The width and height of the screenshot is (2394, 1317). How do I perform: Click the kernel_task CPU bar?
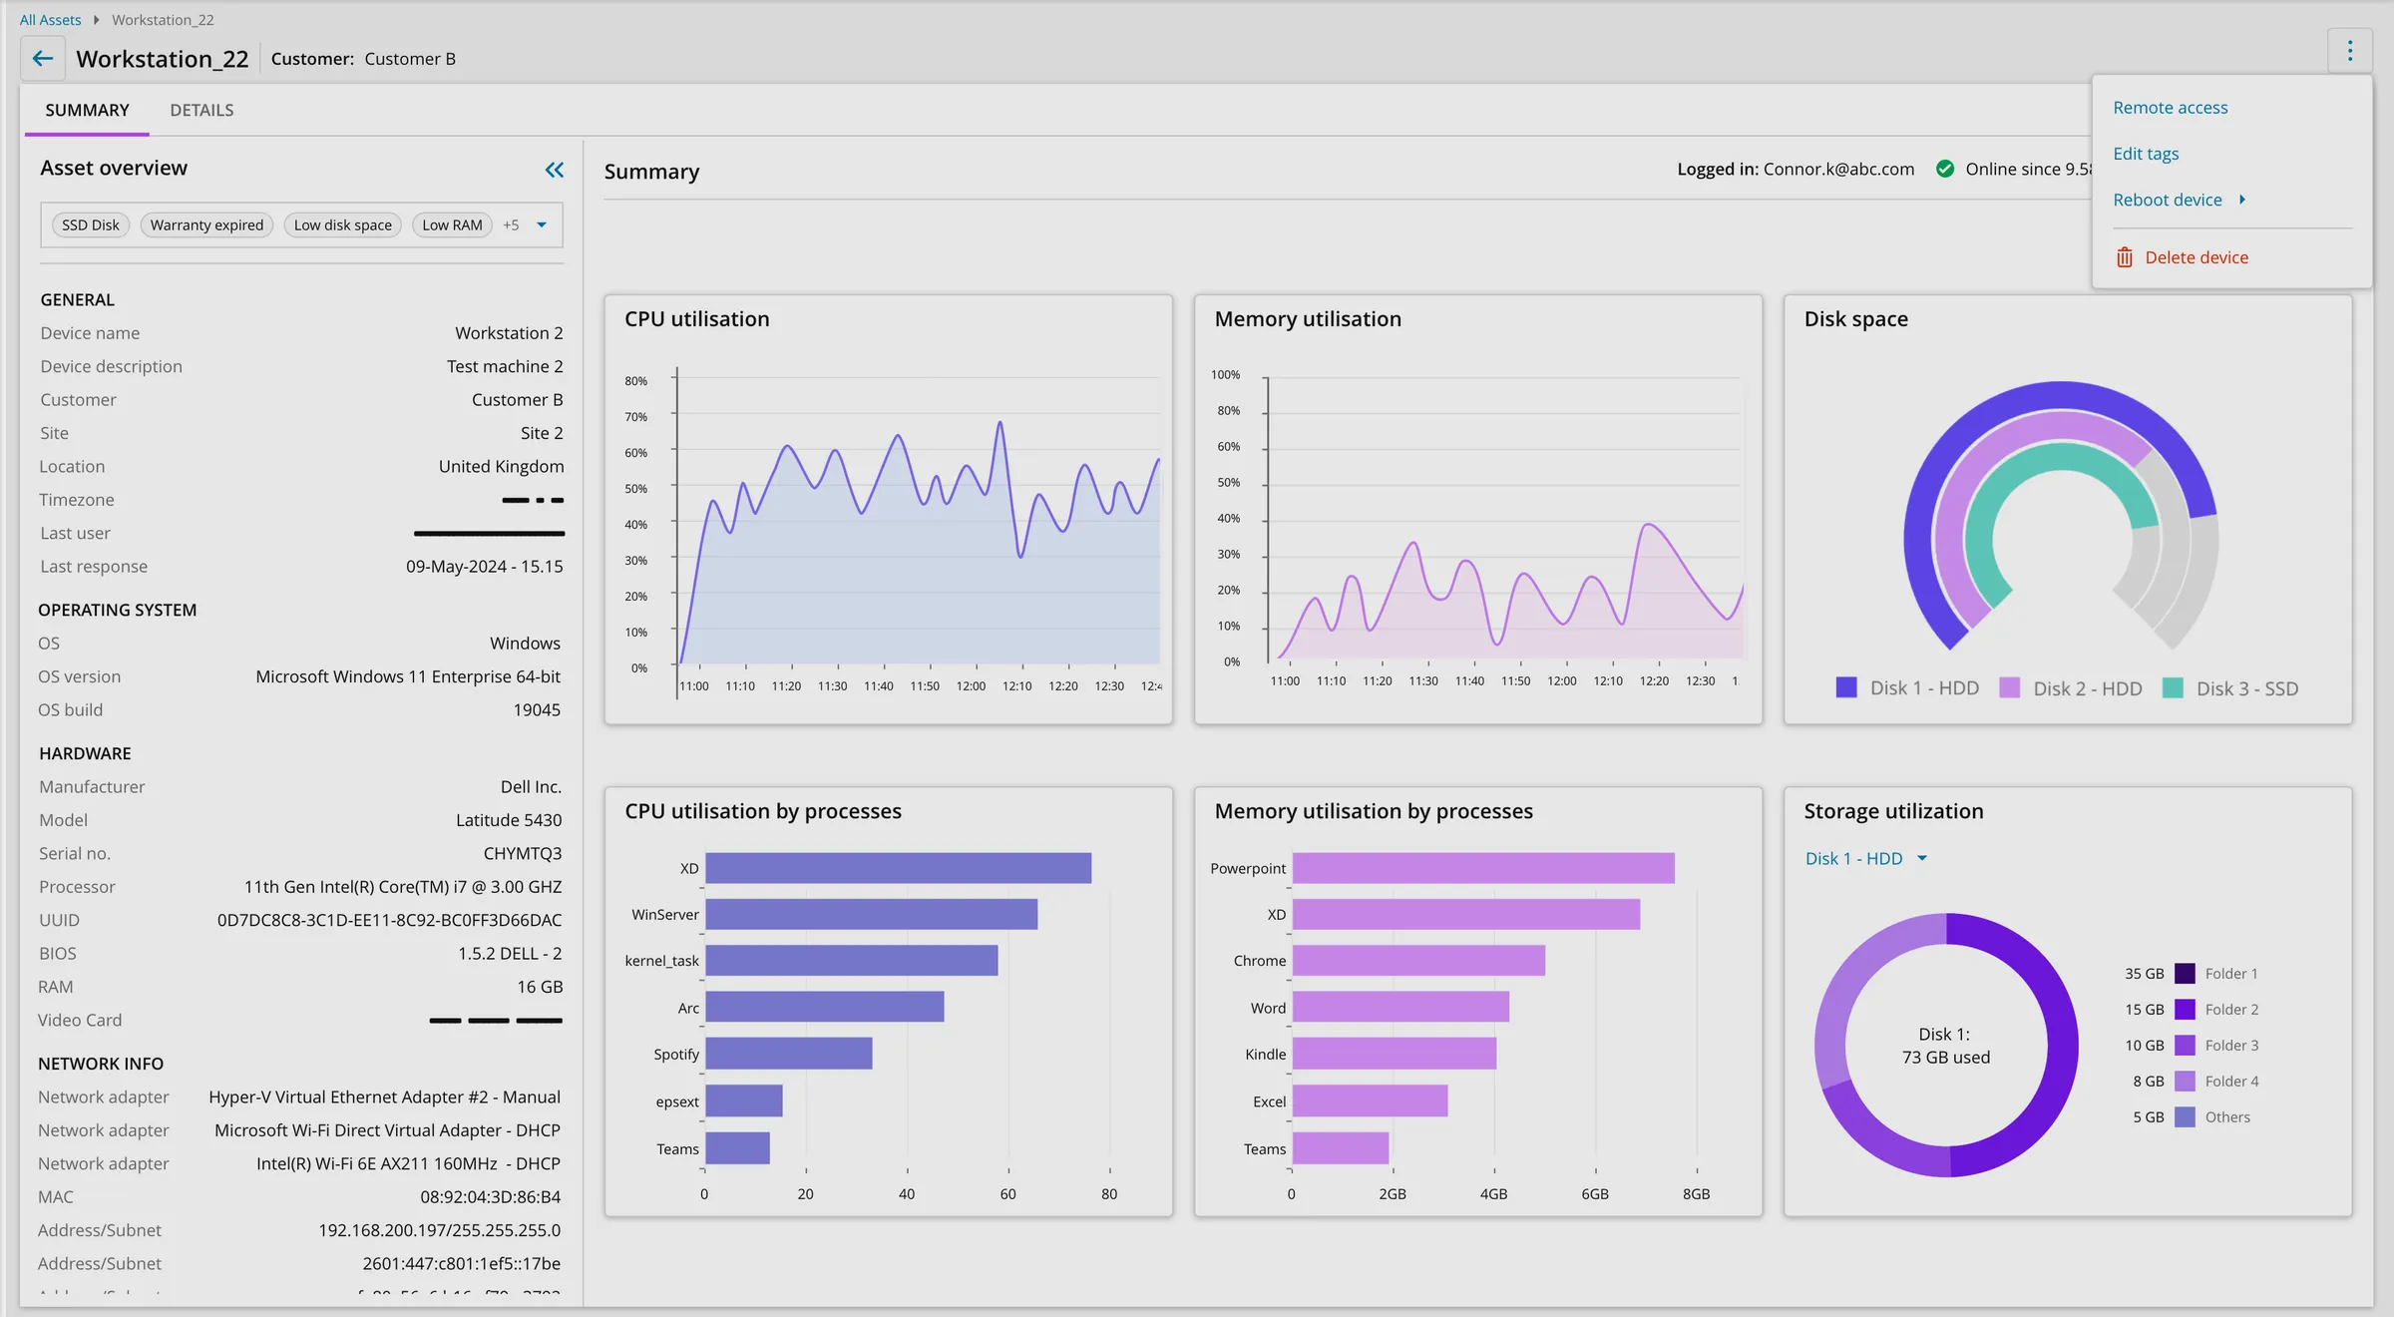pyautogui.click(x=851, y=960)
